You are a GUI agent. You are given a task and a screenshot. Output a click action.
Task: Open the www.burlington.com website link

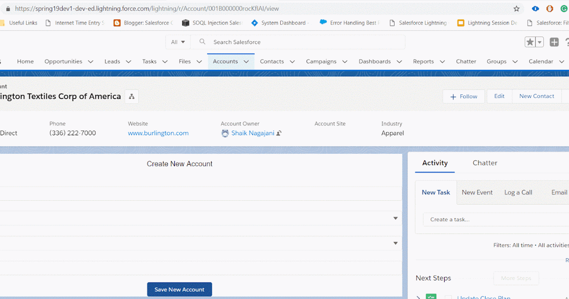pos(158,133)
